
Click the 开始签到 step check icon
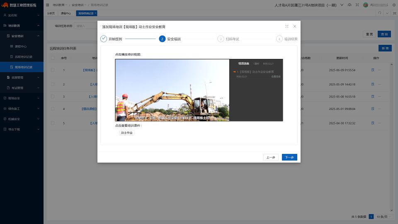pos(104,39)
